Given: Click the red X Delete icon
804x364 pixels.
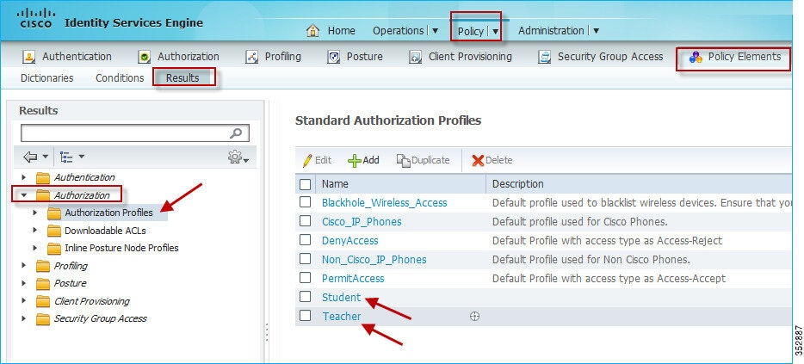Looking at the screenshot, I should 478,160.
